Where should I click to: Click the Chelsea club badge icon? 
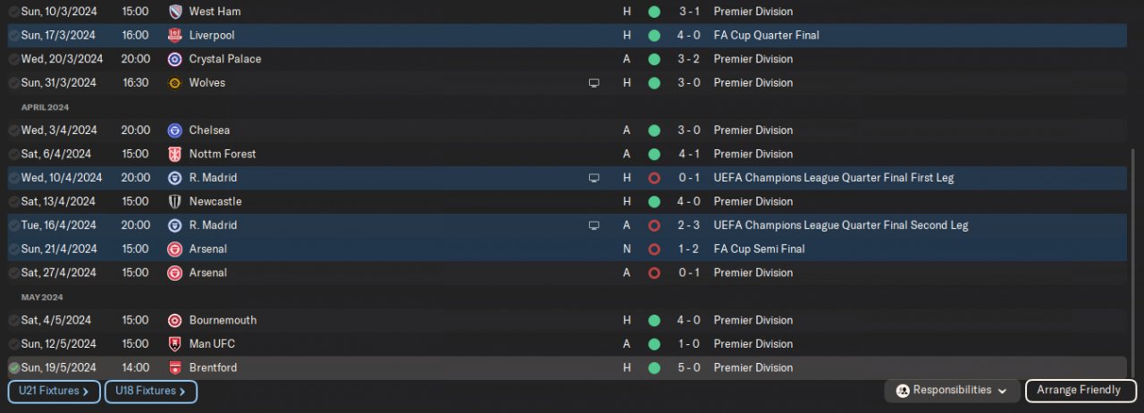pyautogui.click(x=175, y=131)
